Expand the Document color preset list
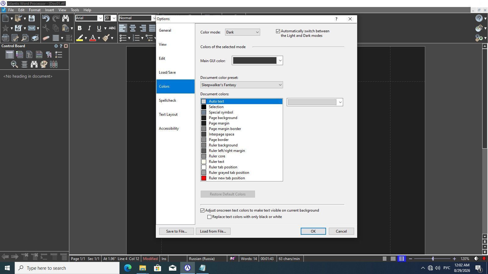The width and height of the screenshot is (488, 274). 242,85
